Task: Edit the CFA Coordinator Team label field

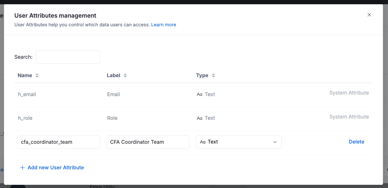Action: pos(148,142)
